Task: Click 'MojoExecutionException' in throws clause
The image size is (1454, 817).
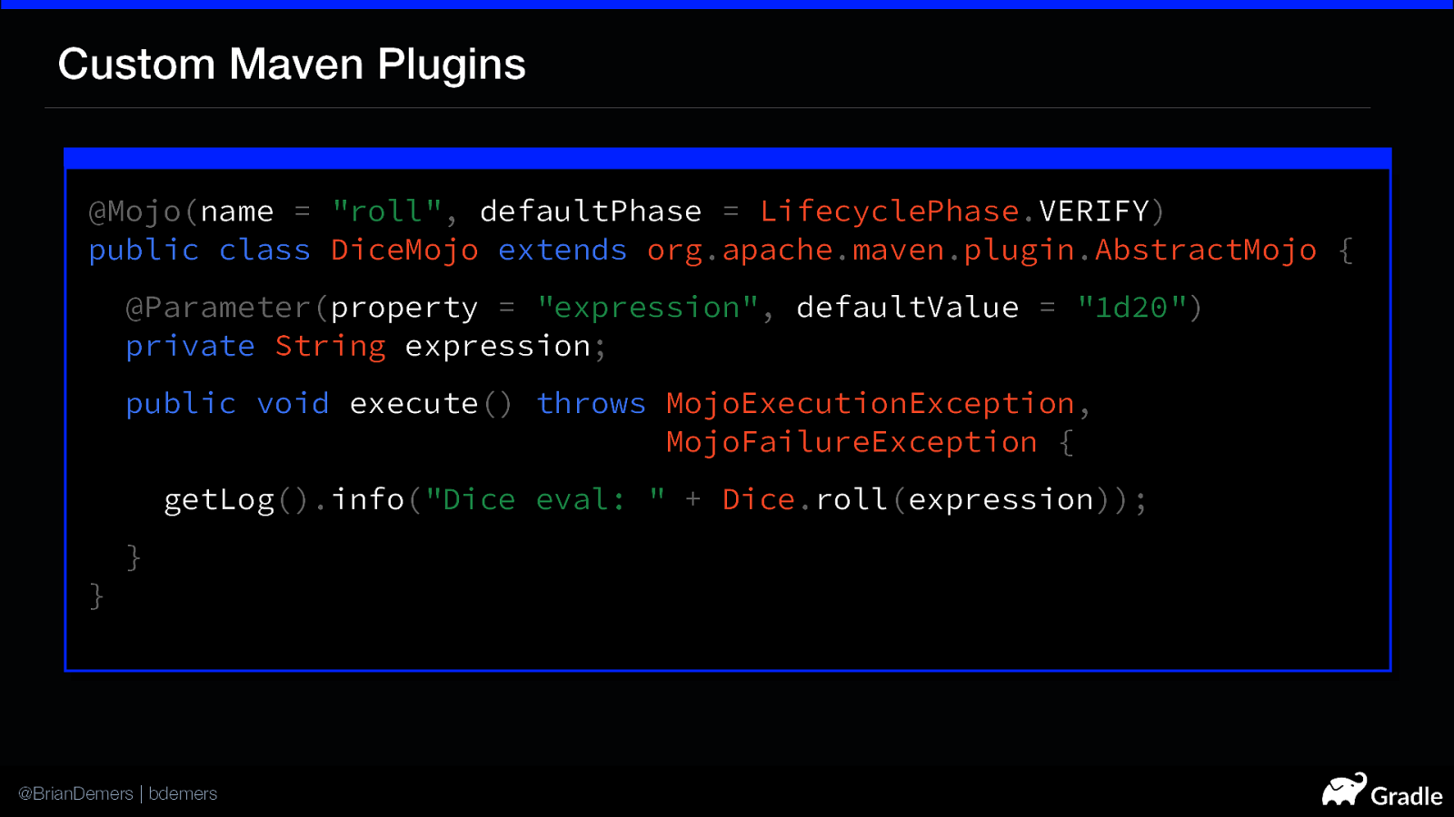Action: pyautogui.click(x=871, y=404)
